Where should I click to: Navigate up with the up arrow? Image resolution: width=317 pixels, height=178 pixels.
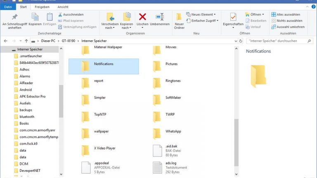click(x=26, y=41)
